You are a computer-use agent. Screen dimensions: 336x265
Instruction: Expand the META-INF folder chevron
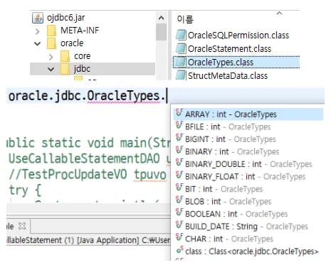[x=38, y=31]
